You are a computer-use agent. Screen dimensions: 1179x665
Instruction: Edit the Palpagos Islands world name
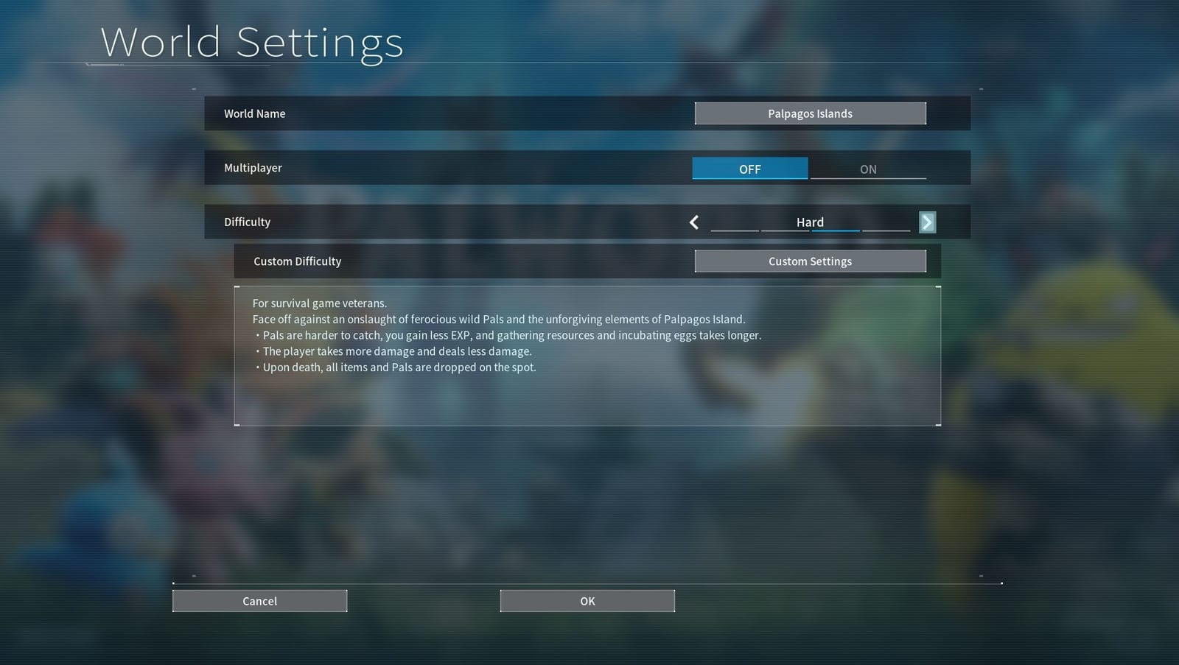point(810,113)
